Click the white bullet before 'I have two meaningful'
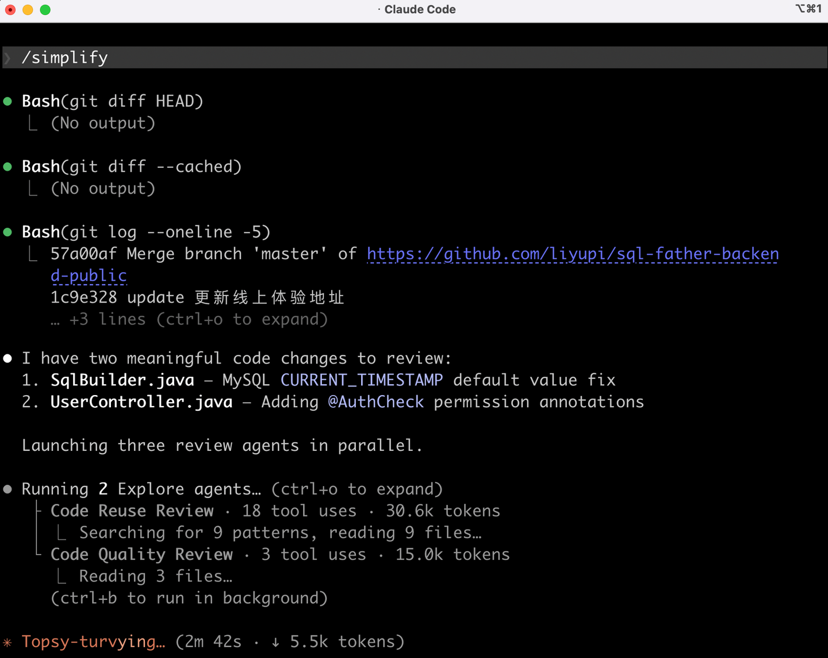828x658 pixels. pyautogui.click(x=8, y=359)
